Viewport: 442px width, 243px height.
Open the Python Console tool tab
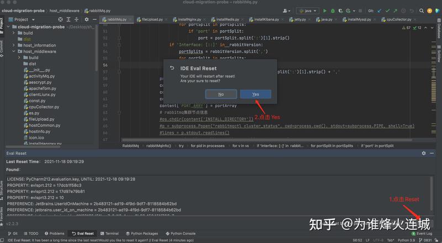point(181,234)
